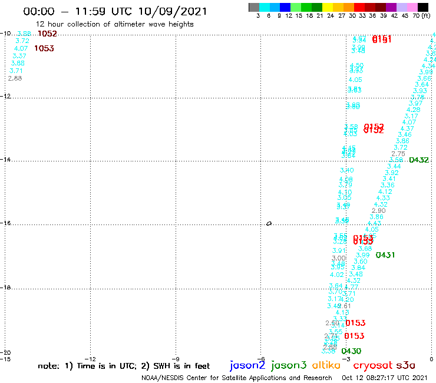The image size is (436, 383).
Task: Click the gray "2.90" wave height value
Action: click(x=379, y=210)
